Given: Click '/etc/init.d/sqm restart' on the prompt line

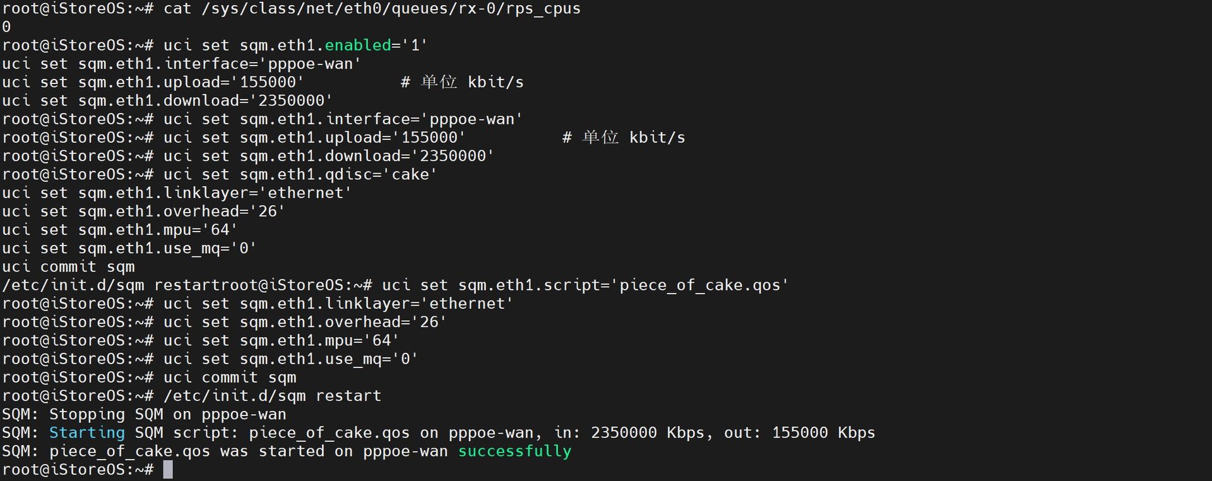Looking at the screenshot, I should pyautogui.click(x=272, y=396).
